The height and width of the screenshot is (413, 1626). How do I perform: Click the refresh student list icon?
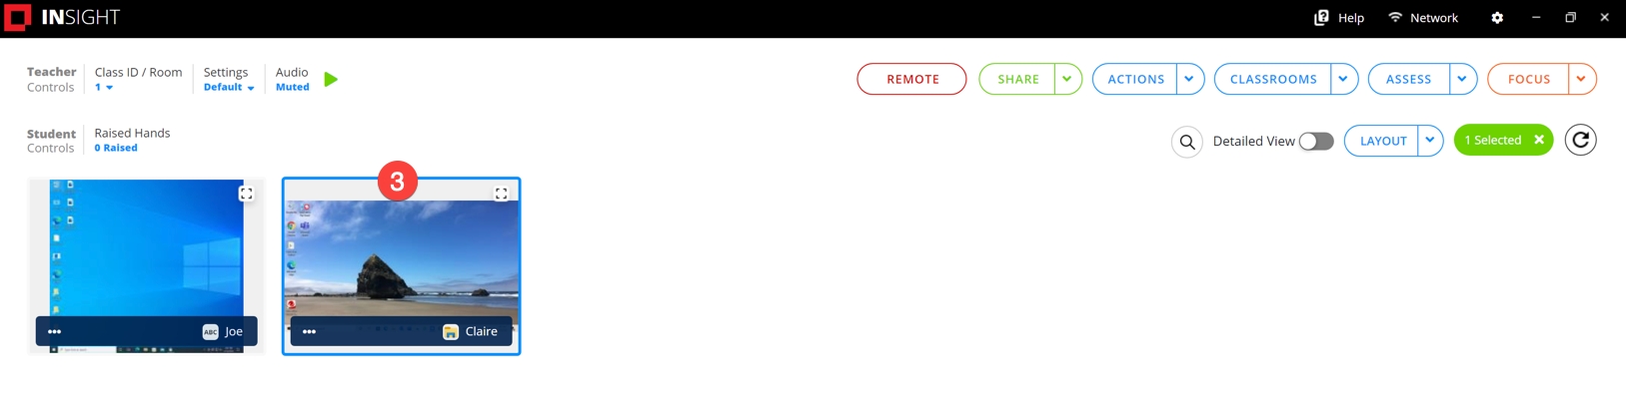[1580, 141]
